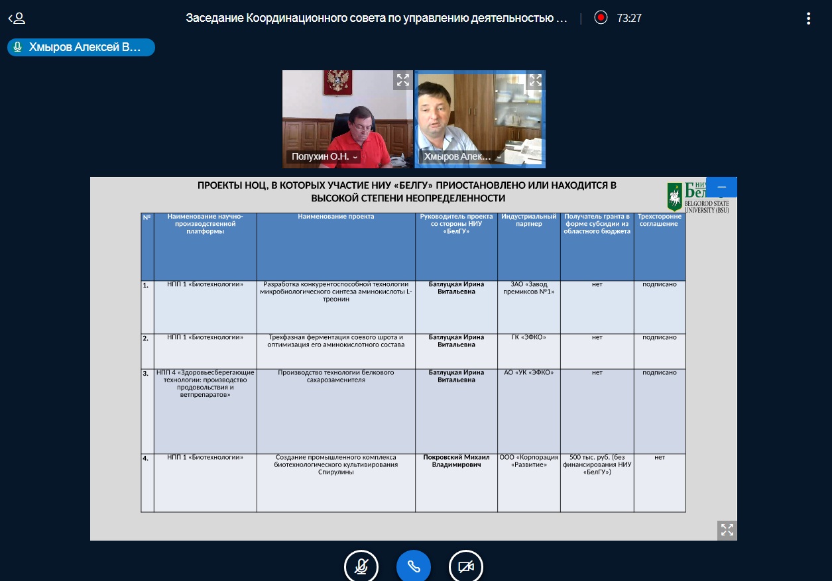
Task: Toggle the camera on/off button
Action: click(465, 566)
